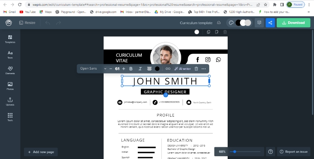Open the help question mark icon
314x159 pixels.
270,152
